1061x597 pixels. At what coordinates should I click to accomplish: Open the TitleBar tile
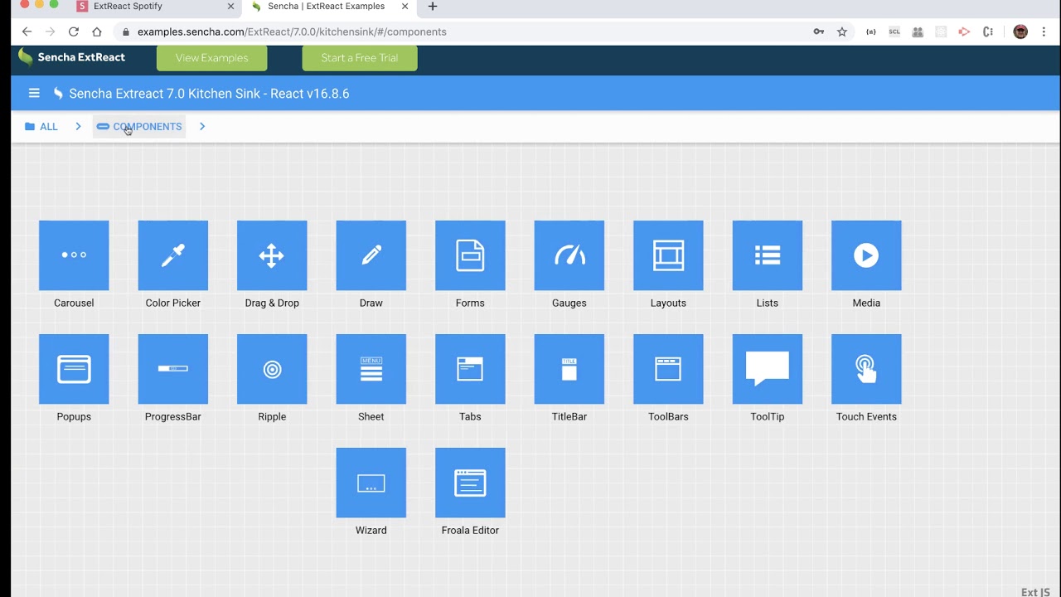569,369
